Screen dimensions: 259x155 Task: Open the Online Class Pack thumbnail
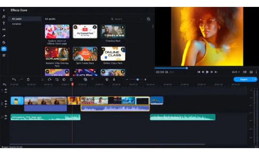[113, 54]
